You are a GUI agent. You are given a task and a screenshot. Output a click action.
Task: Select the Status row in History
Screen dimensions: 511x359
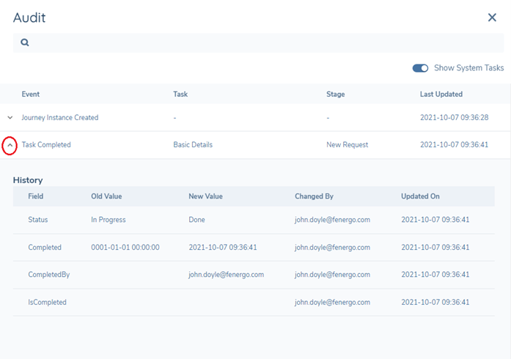pos(38,220)
